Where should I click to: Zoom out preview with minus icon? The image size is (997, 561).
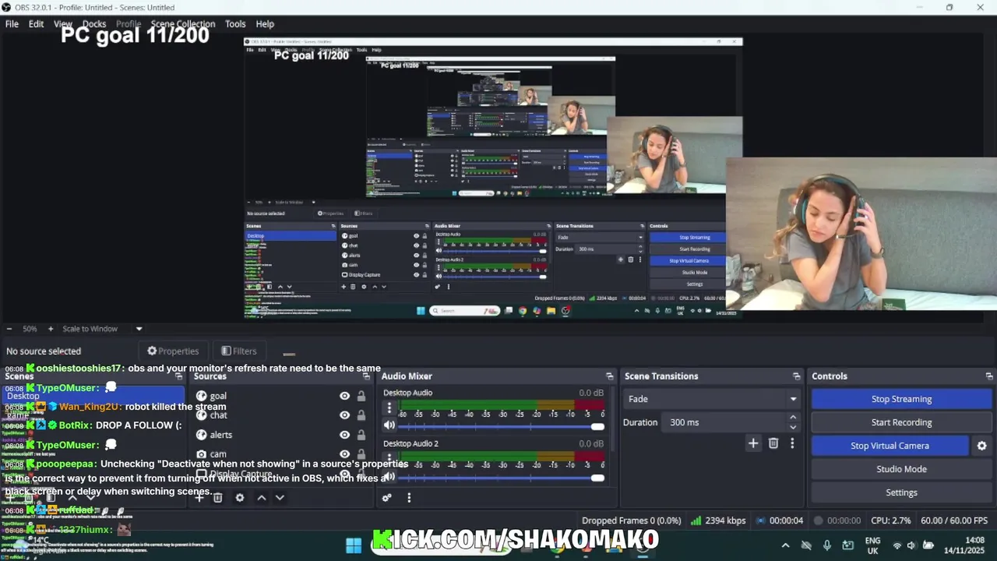[9, 329]
